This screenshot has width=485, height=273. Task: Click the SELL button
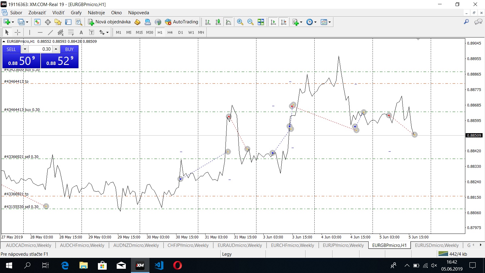11,49
